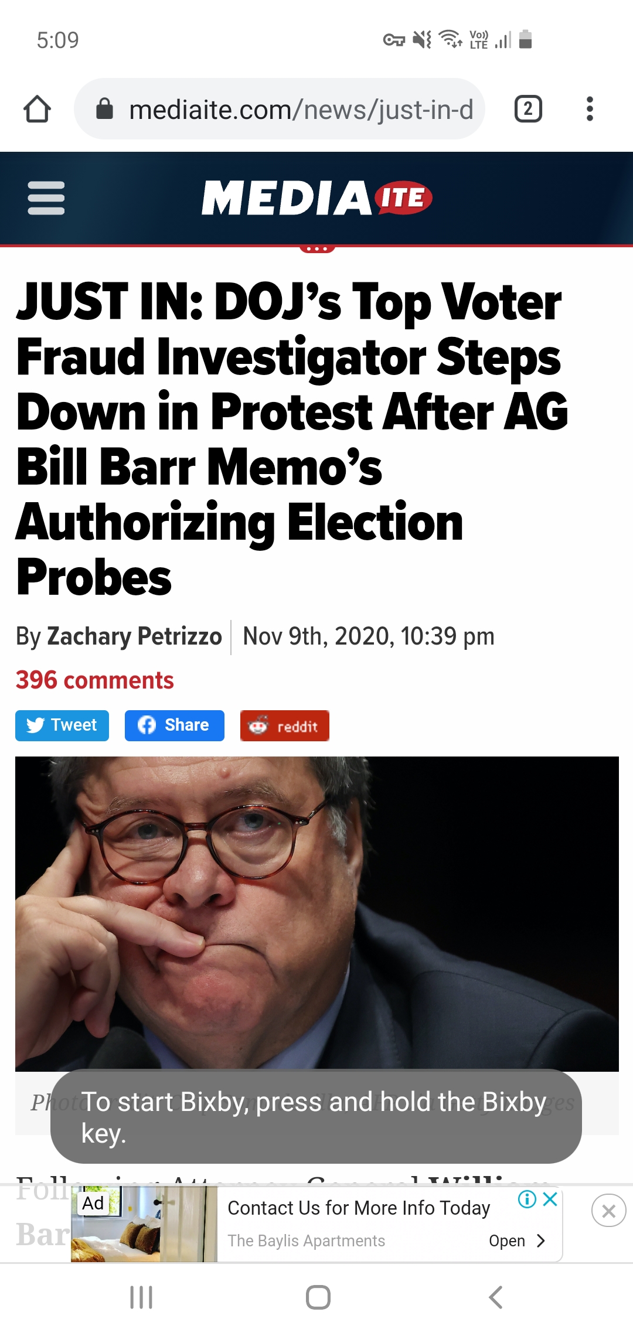Tap the padlock site security icon
Screen dimensions: 633x1336
click(104, 109)
